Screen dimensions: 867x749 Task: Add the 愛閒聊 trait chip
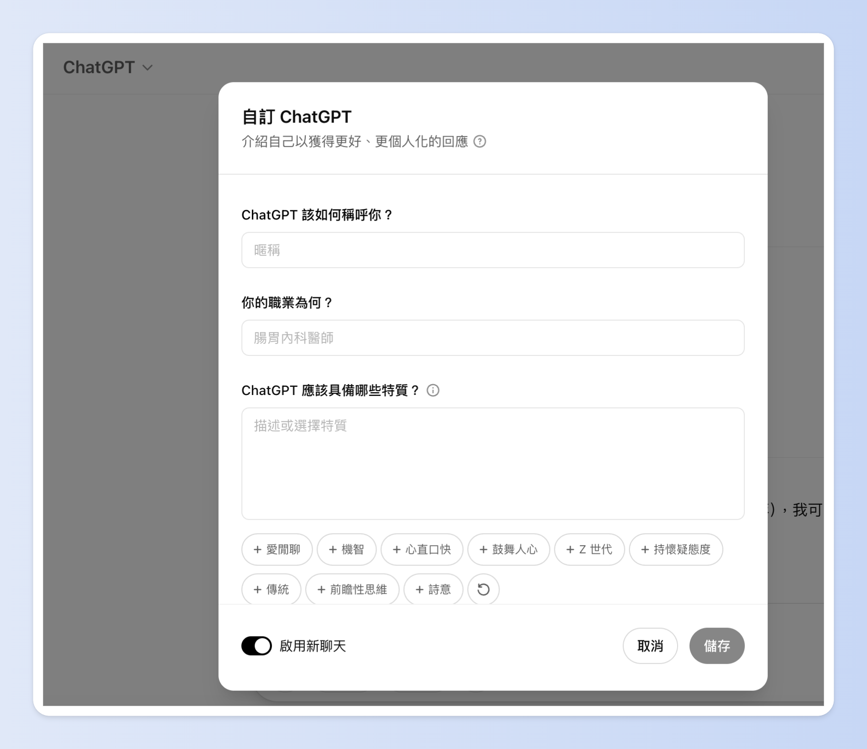[x=277, y=550]
